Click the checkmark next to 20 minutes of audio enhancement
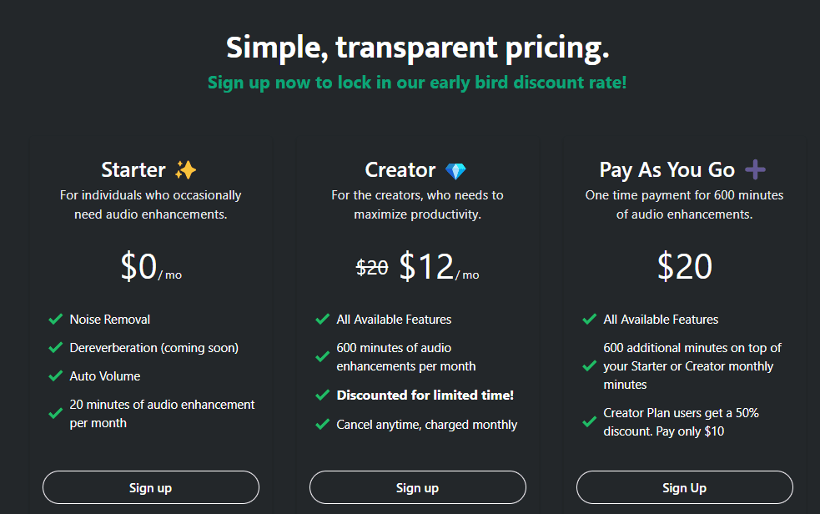 pos(55,414)
